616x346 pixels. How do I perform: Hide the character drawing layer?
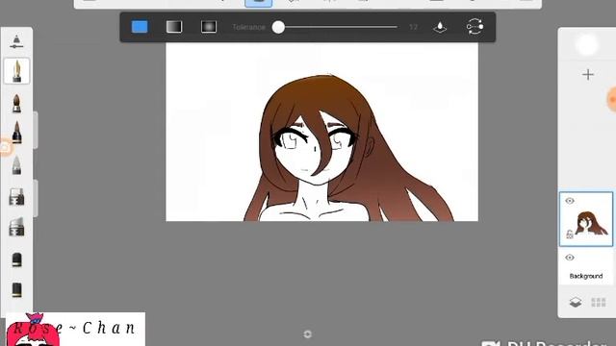[570, 201]
